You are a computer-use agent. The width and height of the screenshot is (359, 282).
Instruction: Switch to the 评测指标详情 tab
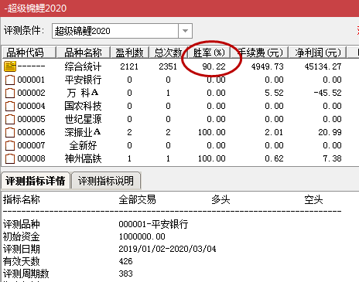[36, 181]
